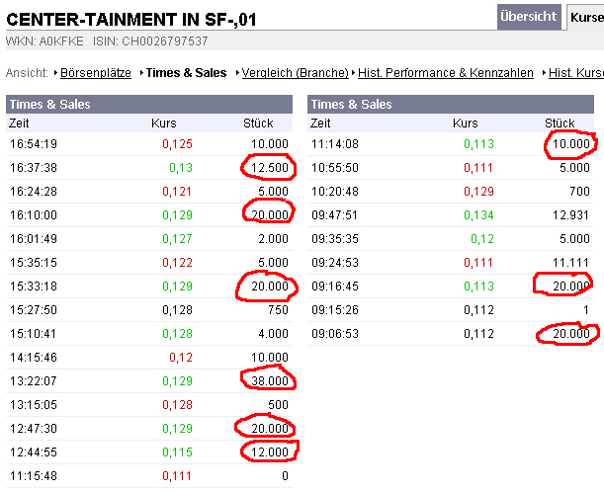Select the 20.000 volume at 16:10:00

[270, 215]
